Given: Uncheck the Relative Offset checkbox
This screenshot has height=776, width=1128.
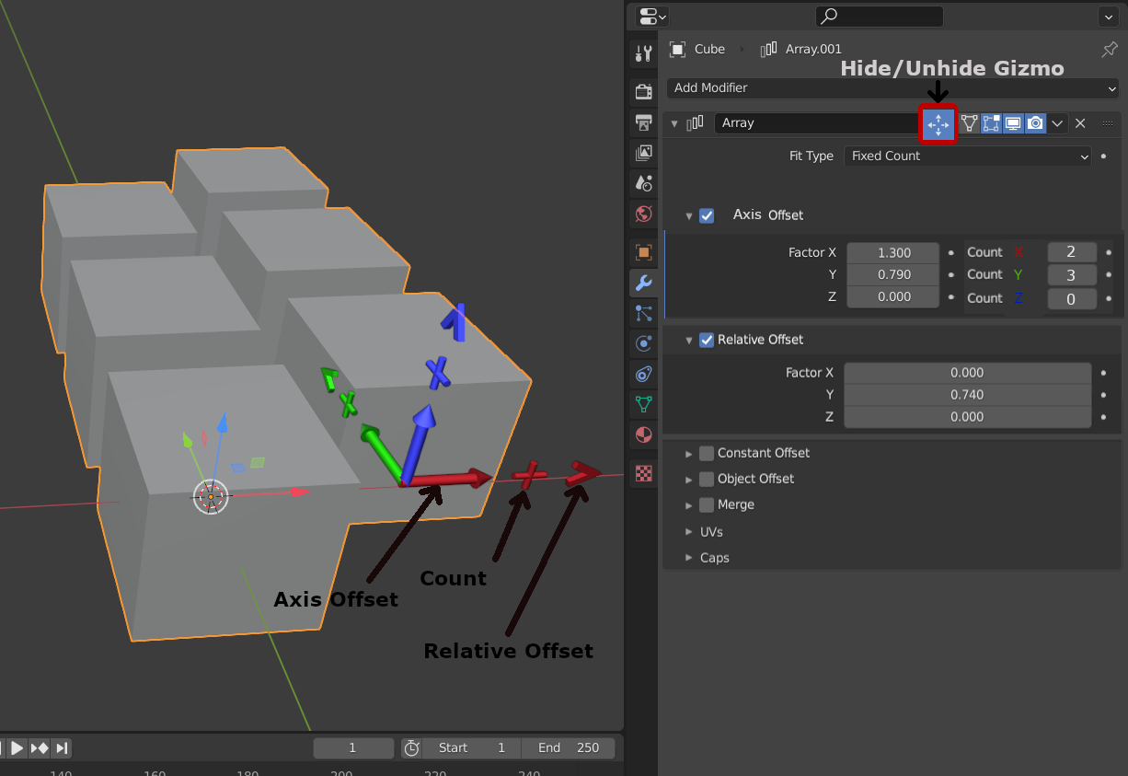Looking at the screenshot, I should [x=707, y=340].
